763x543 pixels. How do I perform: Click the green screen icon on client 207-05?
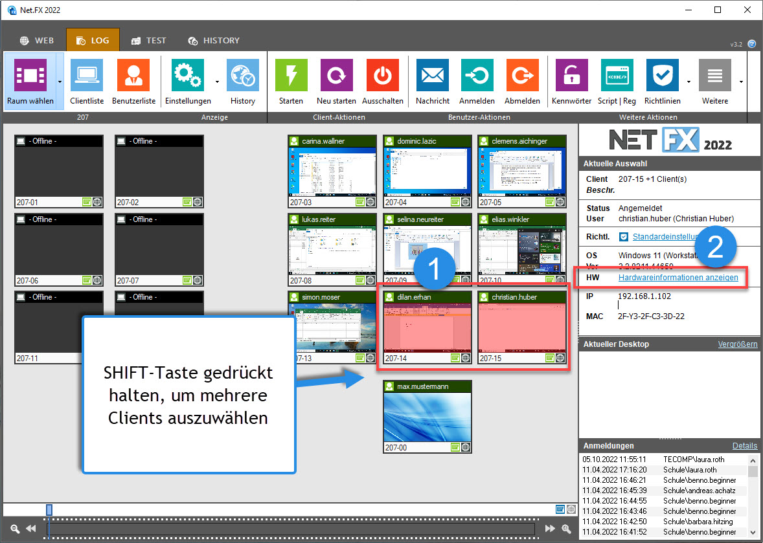pyautogui.click(x=550, y=202)
